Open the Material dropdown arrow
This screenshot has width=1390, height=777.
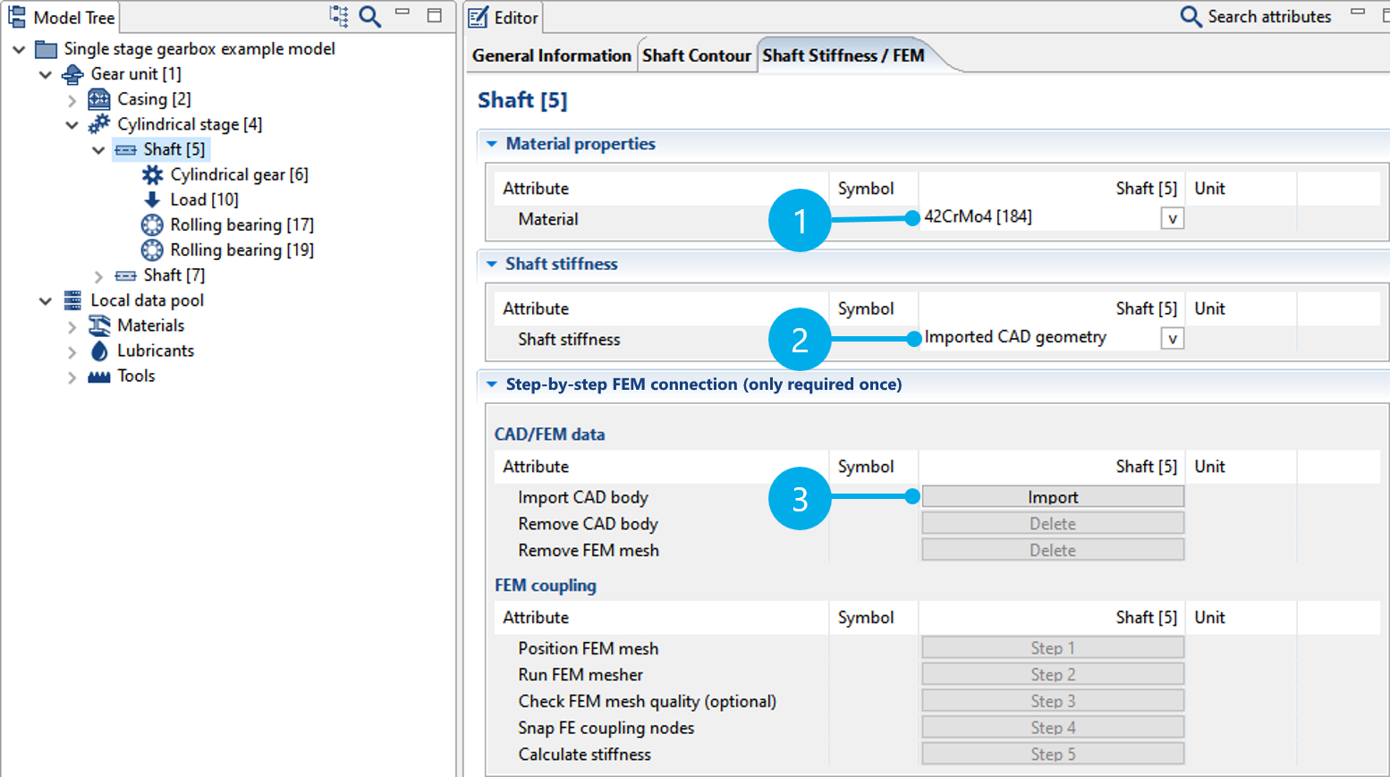[1173, 218]
